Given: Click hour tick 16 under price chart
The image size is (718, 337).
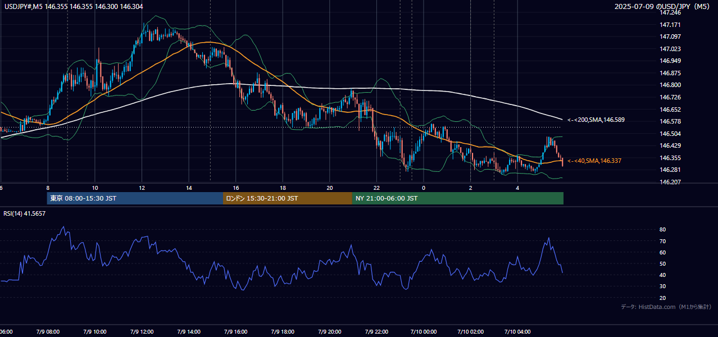Looking at the screenshot, I should tap(236, 188).
